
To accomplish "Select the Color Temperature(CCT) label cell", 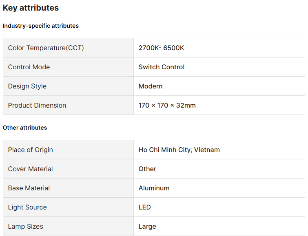I will 46,48.
